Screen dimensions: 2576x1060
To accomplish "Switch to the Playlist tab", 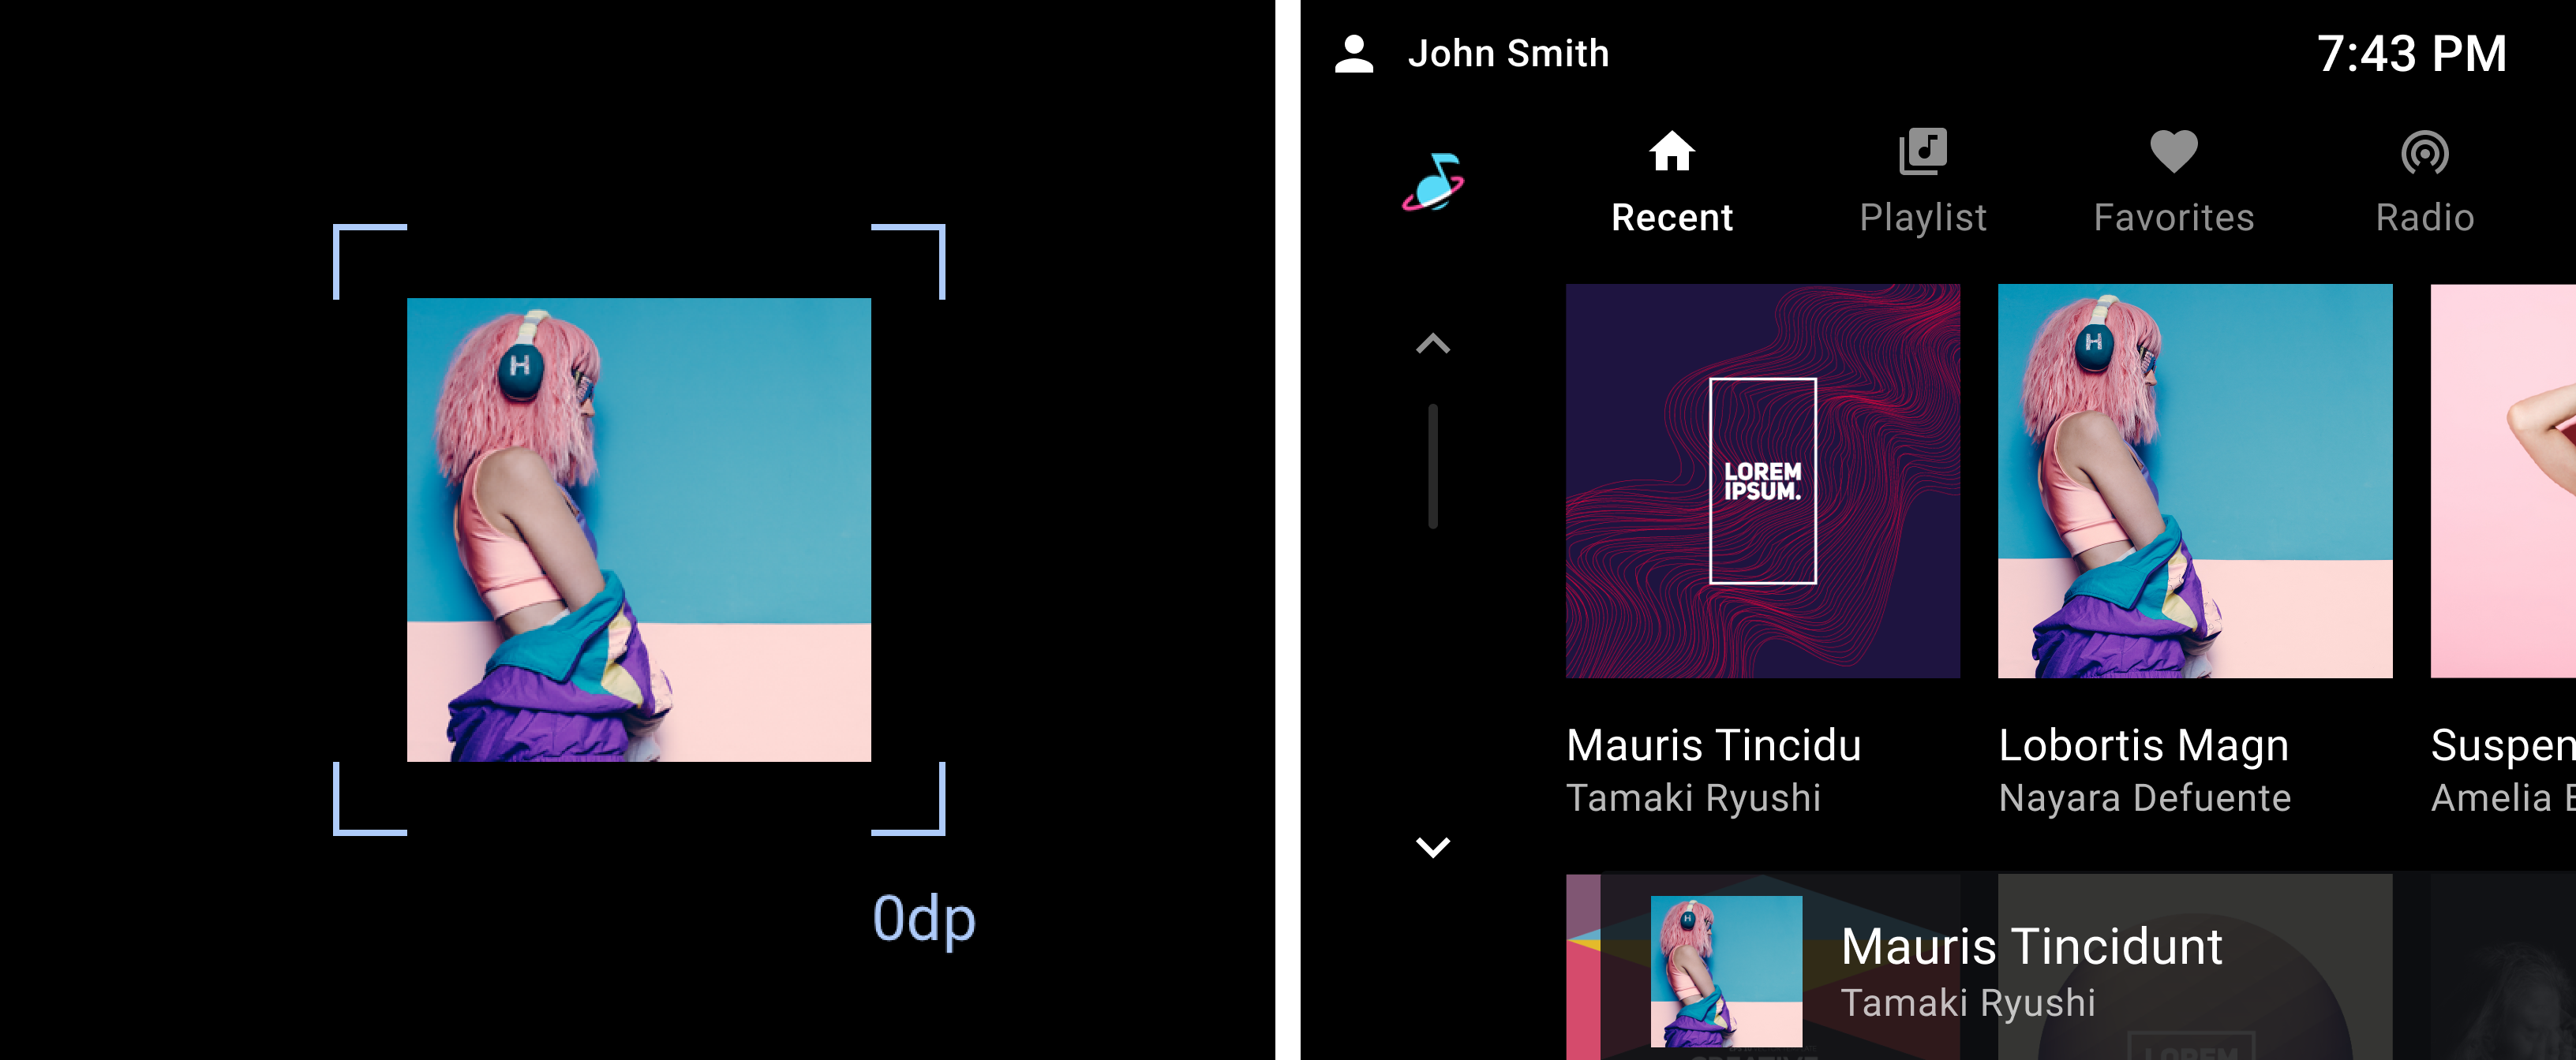I will (x=1923, y=181).
